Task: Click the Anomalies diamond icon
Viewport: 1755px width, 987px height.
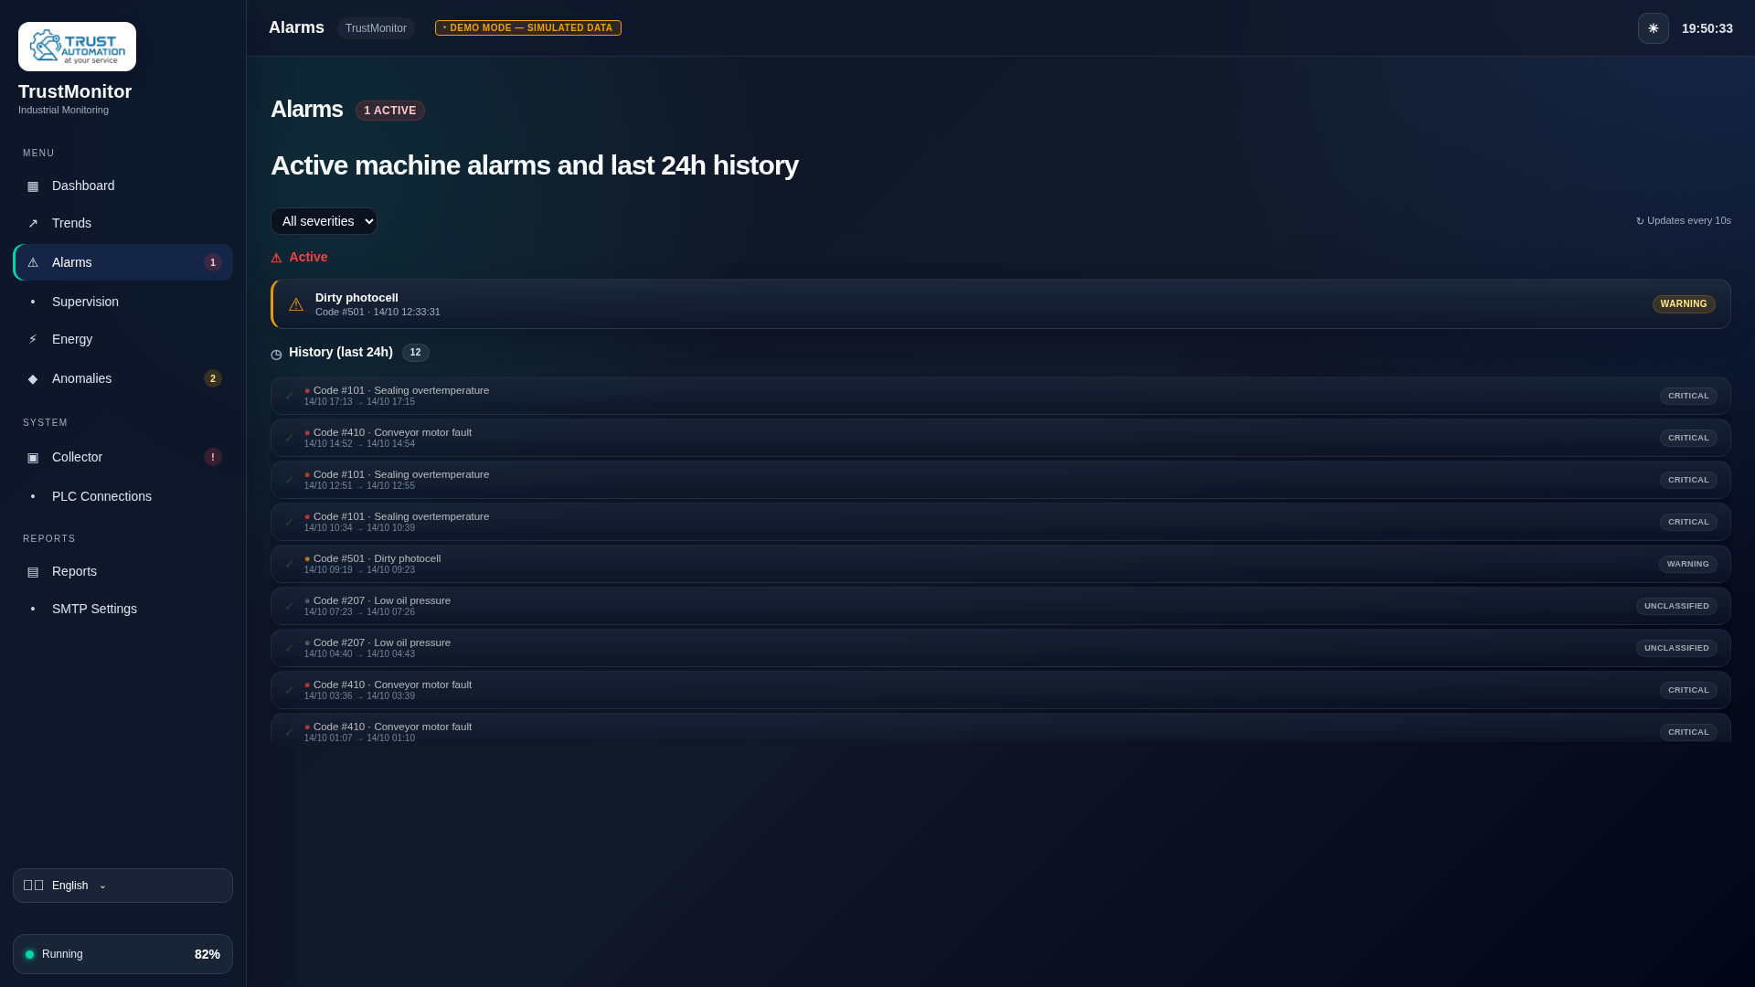Action: pyautogui.click(x=33, y=379)
